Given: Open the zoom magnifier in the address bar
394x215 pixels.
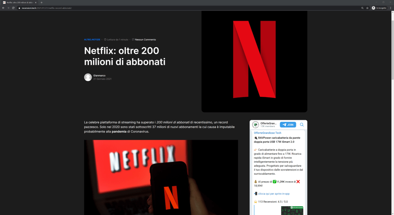Looking at the screenshot, I should [362, 8].
